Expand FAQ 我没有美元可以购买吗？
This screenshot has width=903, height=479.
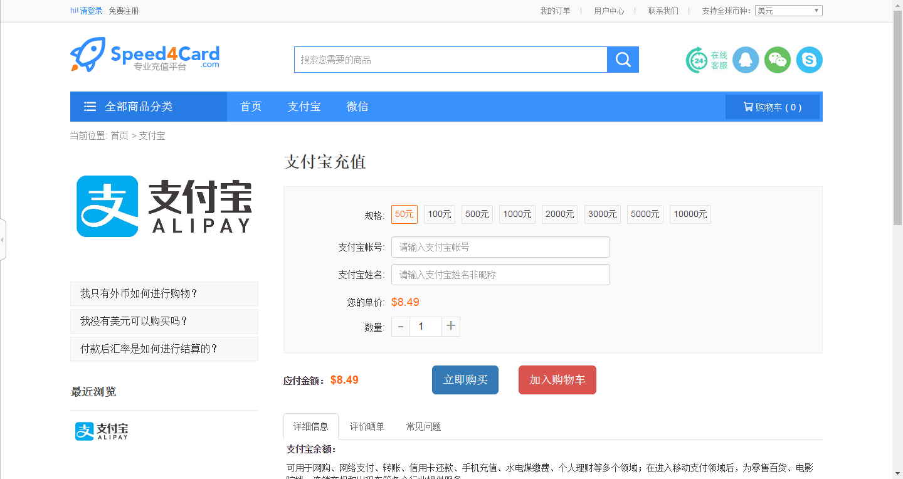(164, 321)
